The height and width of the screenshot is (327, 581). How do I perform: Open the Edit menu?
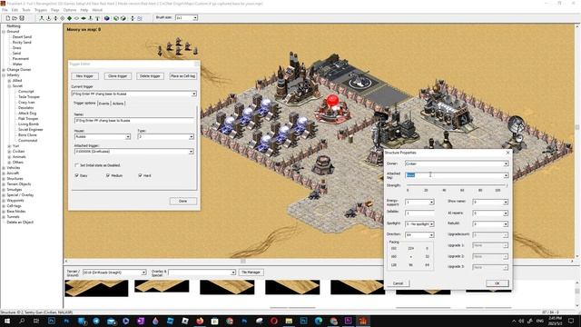pyautogui.click(x=15, y=10)
